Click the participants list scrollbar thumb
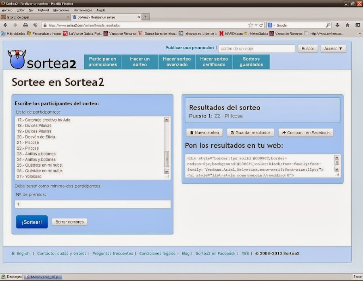The width and height of the screenshot is (363, 281). [167, 159]
